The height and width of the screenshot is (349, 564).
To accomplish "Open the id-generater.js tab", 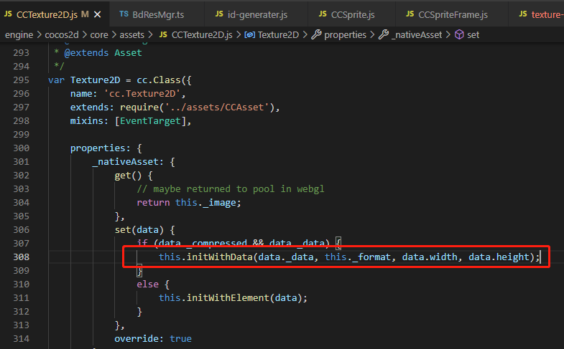I will point(256,14).
